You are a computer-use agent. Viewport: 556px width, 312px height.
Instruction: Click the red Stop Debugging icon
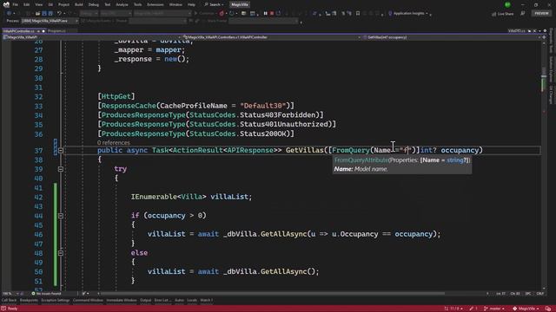point(272,14)
